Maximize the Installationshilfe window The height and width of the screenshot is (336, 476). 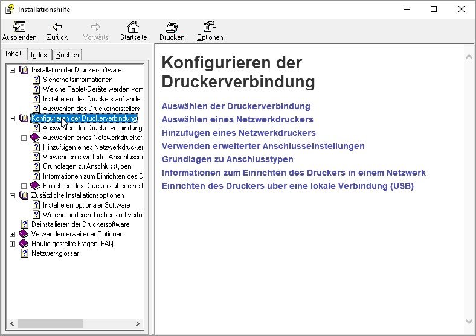[434, 9]
